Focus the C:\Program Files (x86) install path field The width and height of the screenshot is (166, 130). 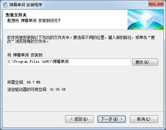point(69,62)
